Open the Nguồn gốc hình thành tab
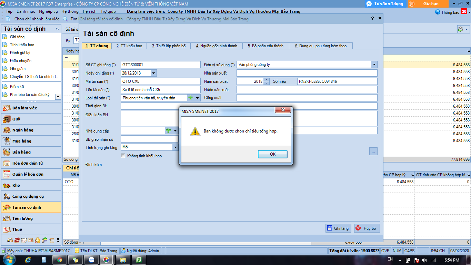 click(x=216, y=46)
